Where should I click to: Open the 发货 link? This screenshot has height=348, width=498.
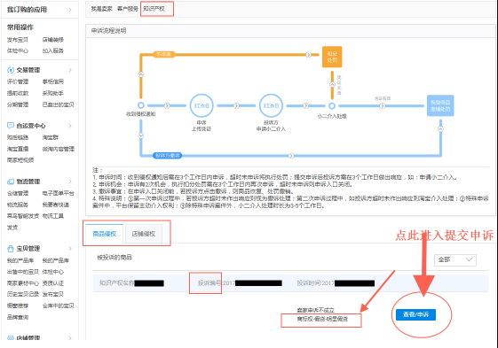[12, 228]
